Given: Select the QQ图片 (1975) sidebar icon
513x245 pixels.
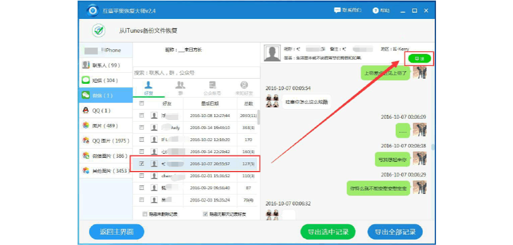Looking at the screenshot, I should pos(86,141).
